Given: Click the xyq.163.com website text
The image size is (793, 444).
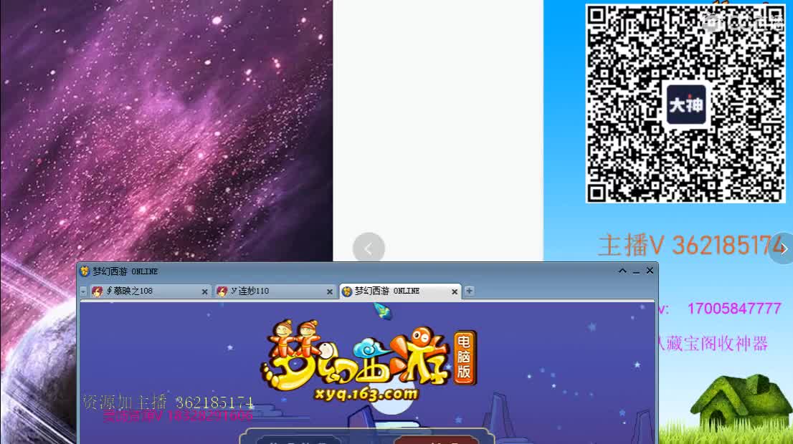Looking at the screenshot, I should [366, 393].
